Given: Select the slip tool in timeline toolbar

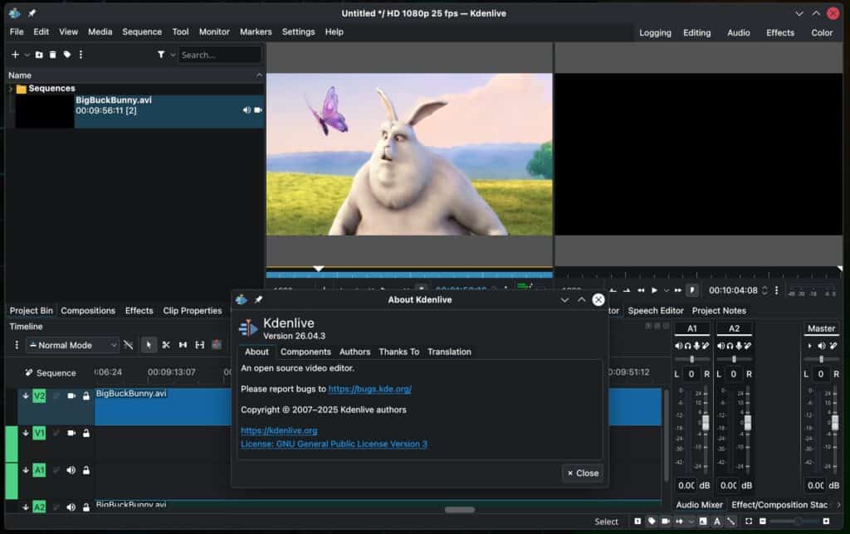Looking at the screenshot, I should tap(199, 345).
